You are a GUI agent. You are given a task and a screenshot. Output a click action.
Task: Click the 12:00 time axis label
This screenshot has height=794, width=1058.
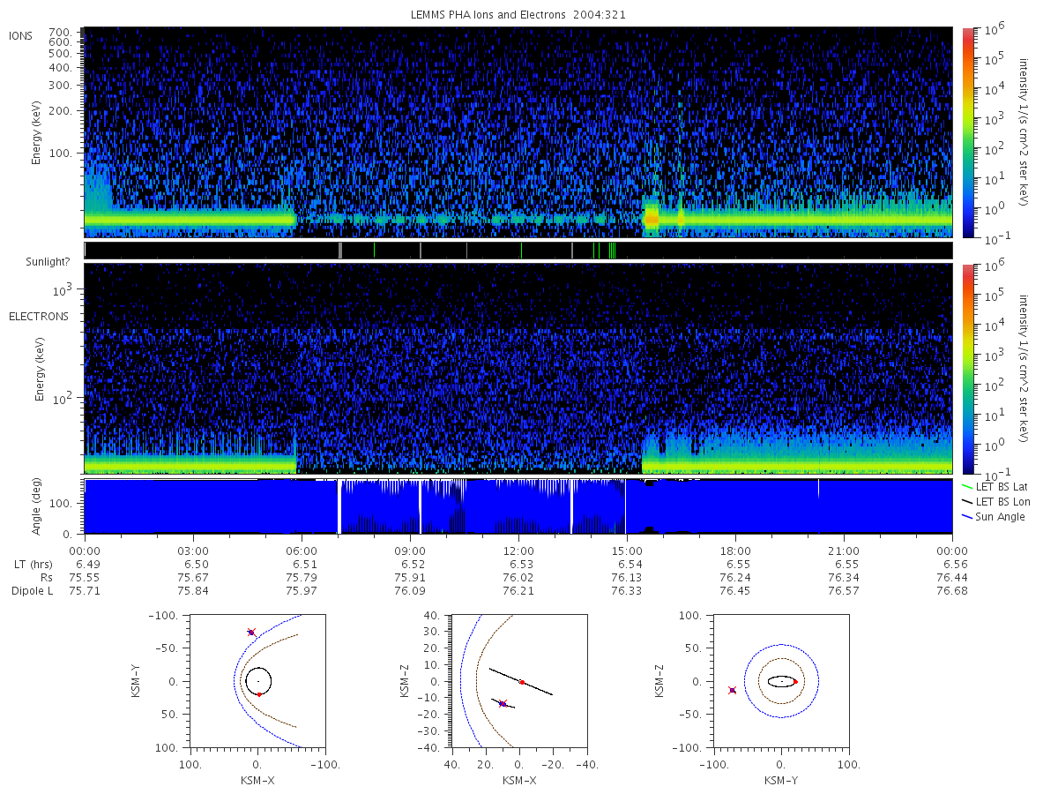tap(518, 551)
